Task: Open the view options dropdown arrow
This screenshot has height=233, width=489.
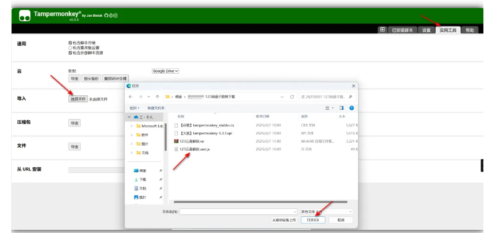Action: [333, 108]
